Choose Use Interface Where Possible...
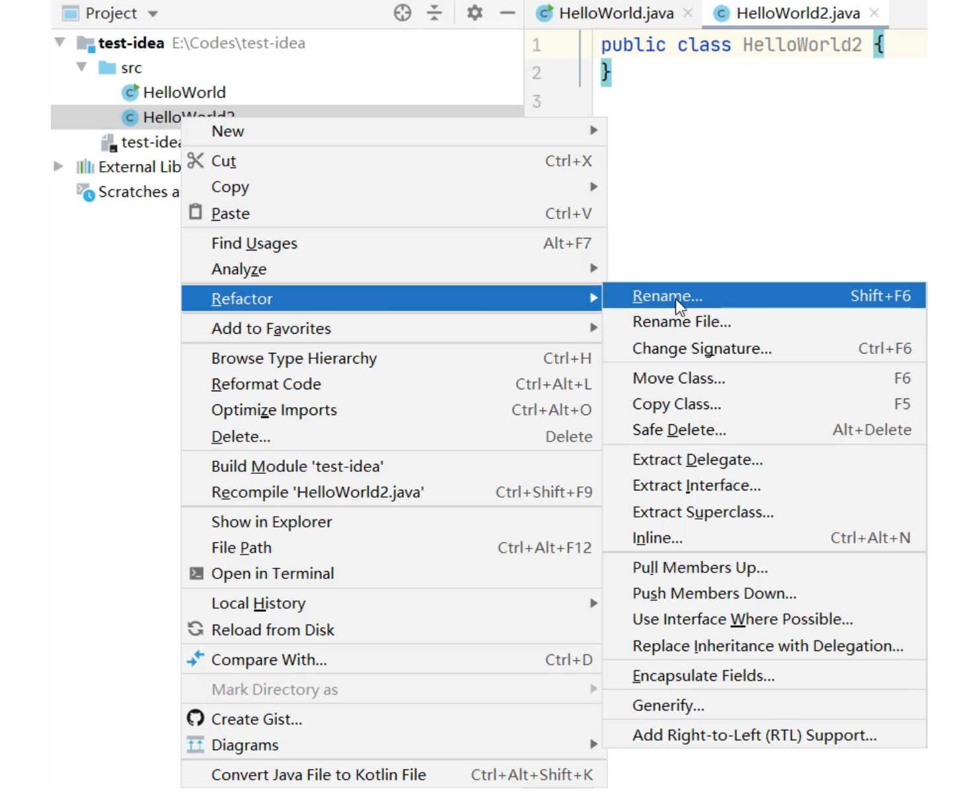The image size is (976, 797). tap(765, 619)
